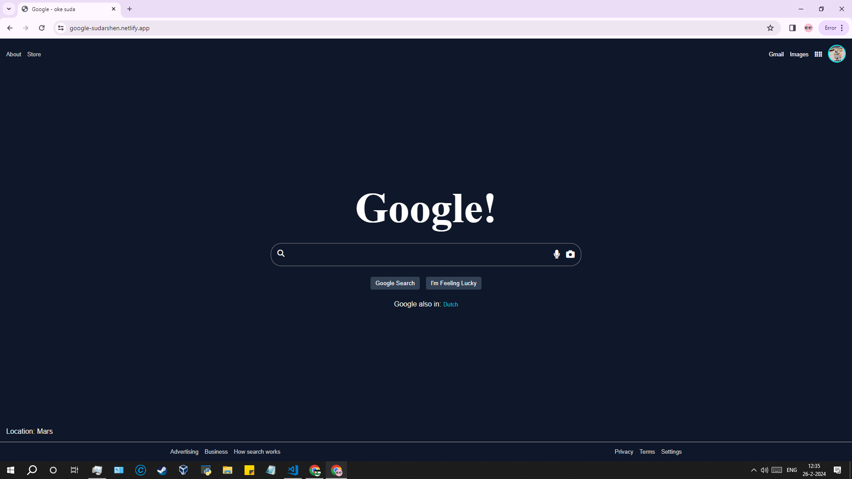Click the magnifying glass in the search box
This screenshot has height=479, width=852.
281,253
